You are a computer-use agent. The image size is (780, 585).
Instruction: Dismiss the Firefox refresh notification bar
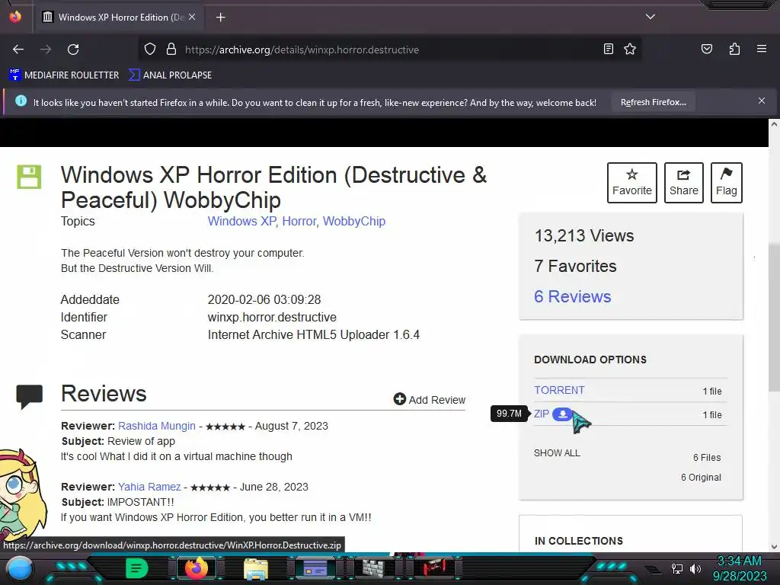pos(761,101)
